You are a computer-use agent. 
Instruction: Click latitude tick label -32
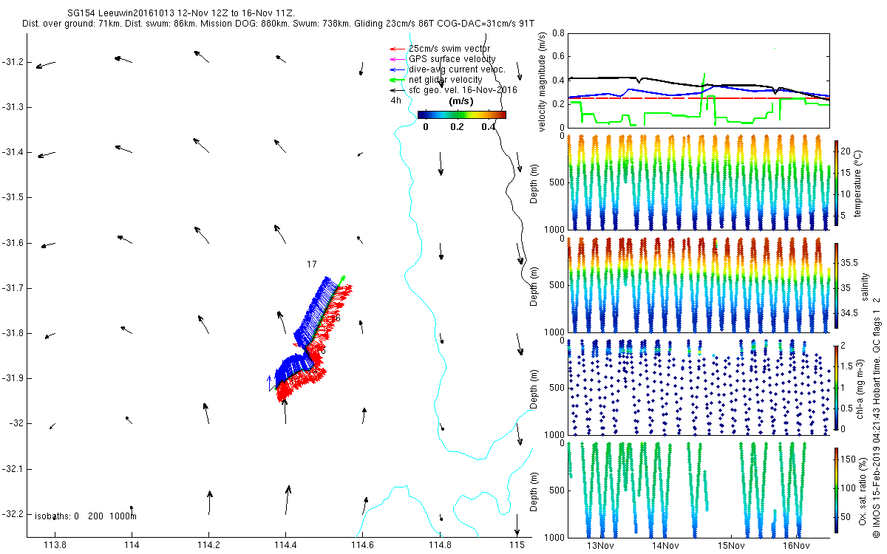[x=16, y=423]
